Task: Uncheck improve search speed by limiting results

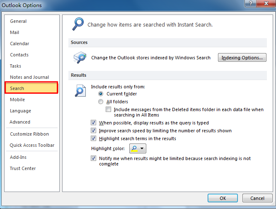Action: (x=93, y=131)
